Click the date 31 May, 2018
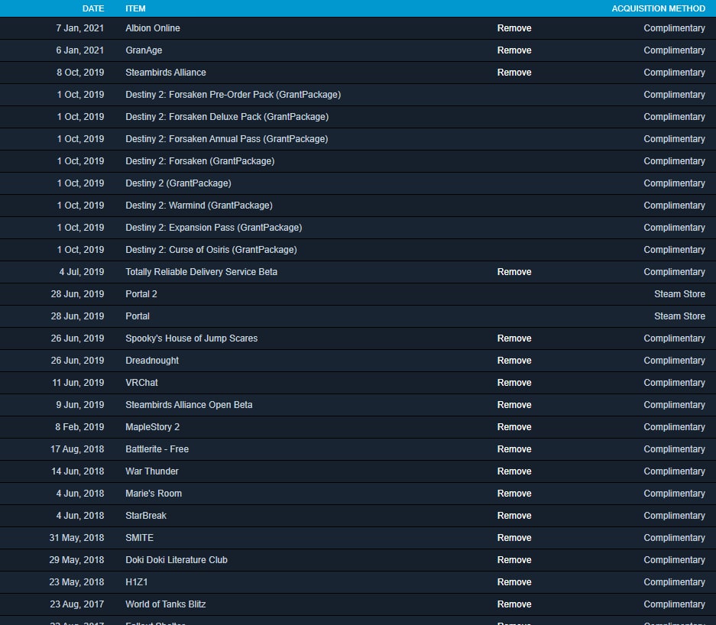Image resolution: width=716 pixels, height=625 pixels. point(76,538)
